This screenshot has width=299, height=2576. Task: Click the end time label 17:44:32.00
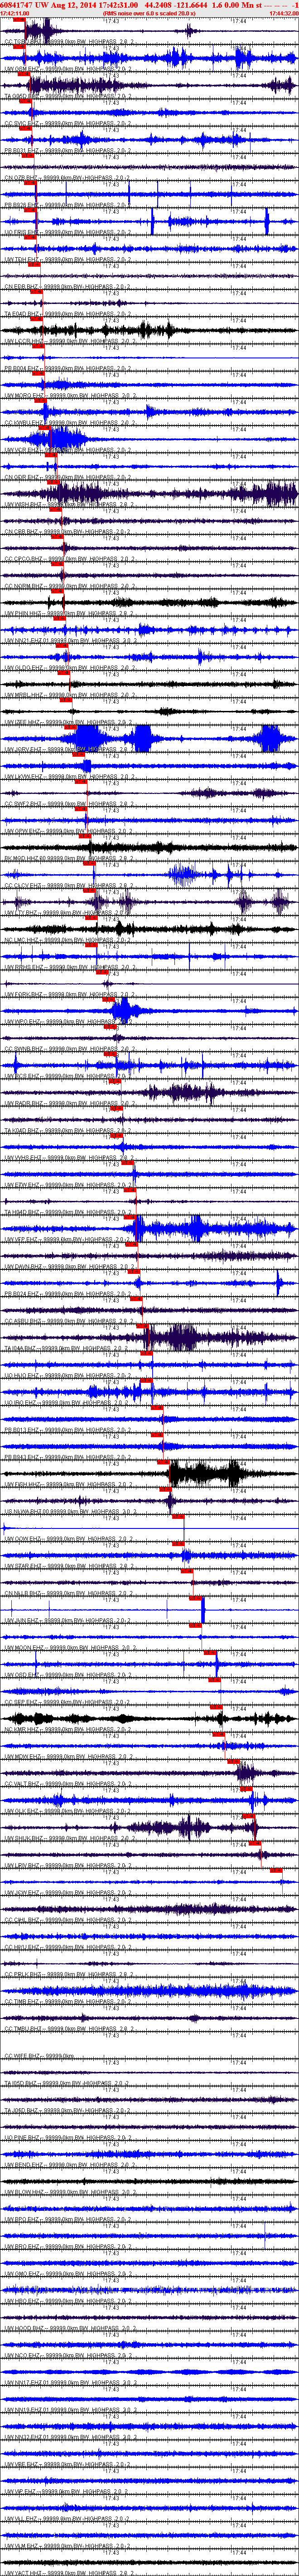point(283,13)
